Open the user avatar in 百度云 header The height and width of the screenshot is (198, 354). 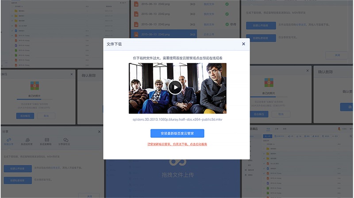pos(339,128)
